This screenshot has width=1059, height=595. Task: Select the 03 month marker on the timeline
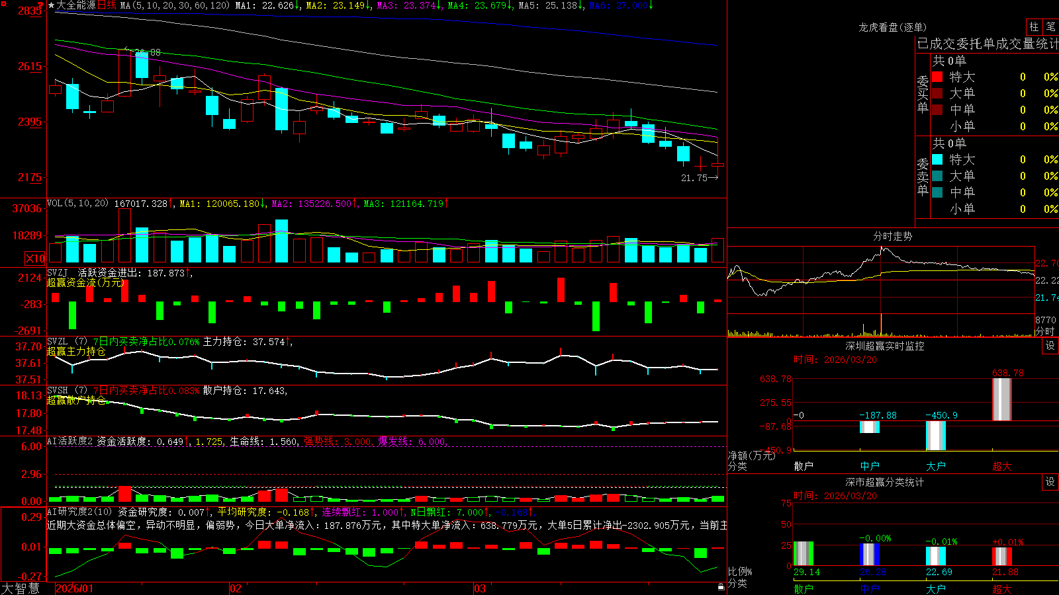[480, 588]
